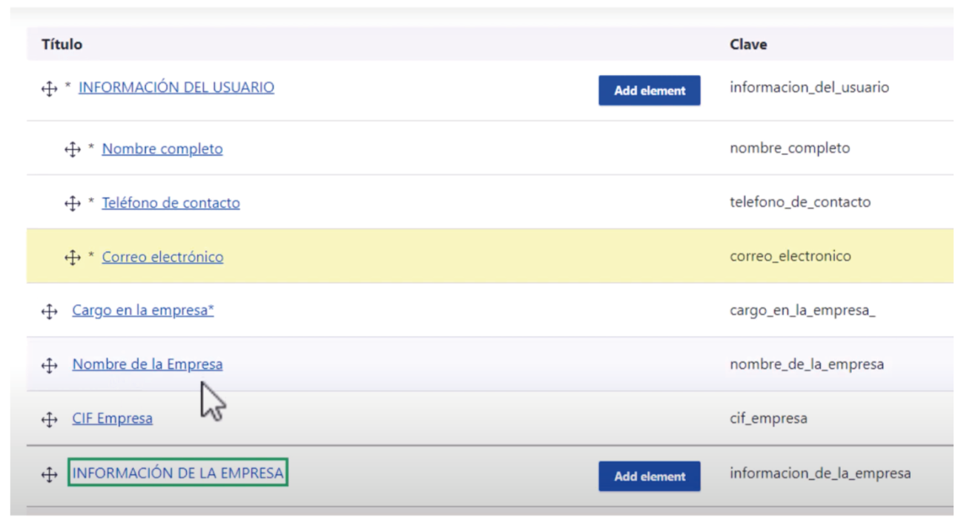
Task: Add element to INFORMACIÓN DE LA EMPRESA section
Action: point(649,476)
